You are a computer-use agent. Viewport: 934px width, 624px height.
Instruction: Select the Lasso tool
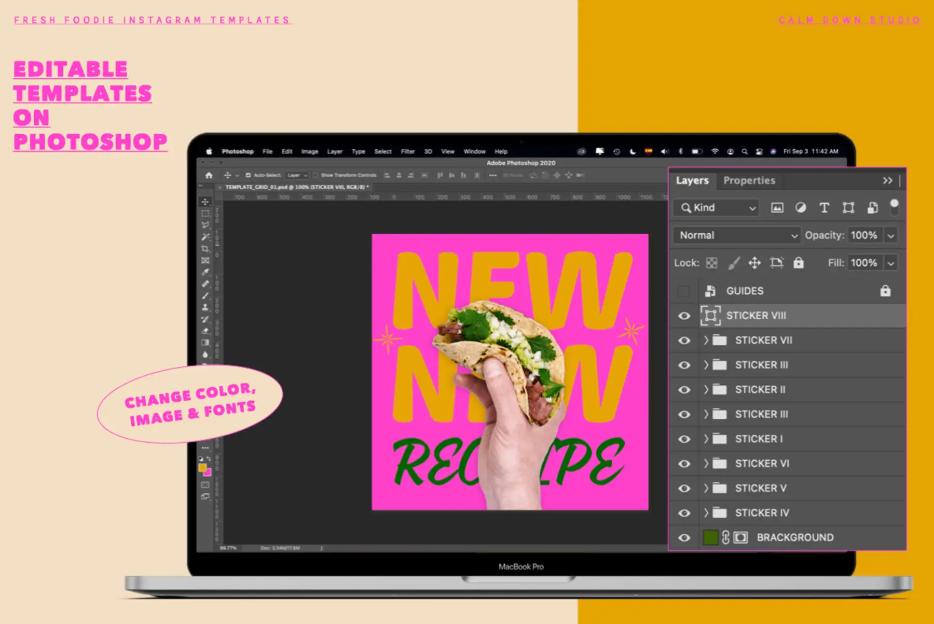tap(206, 225)
